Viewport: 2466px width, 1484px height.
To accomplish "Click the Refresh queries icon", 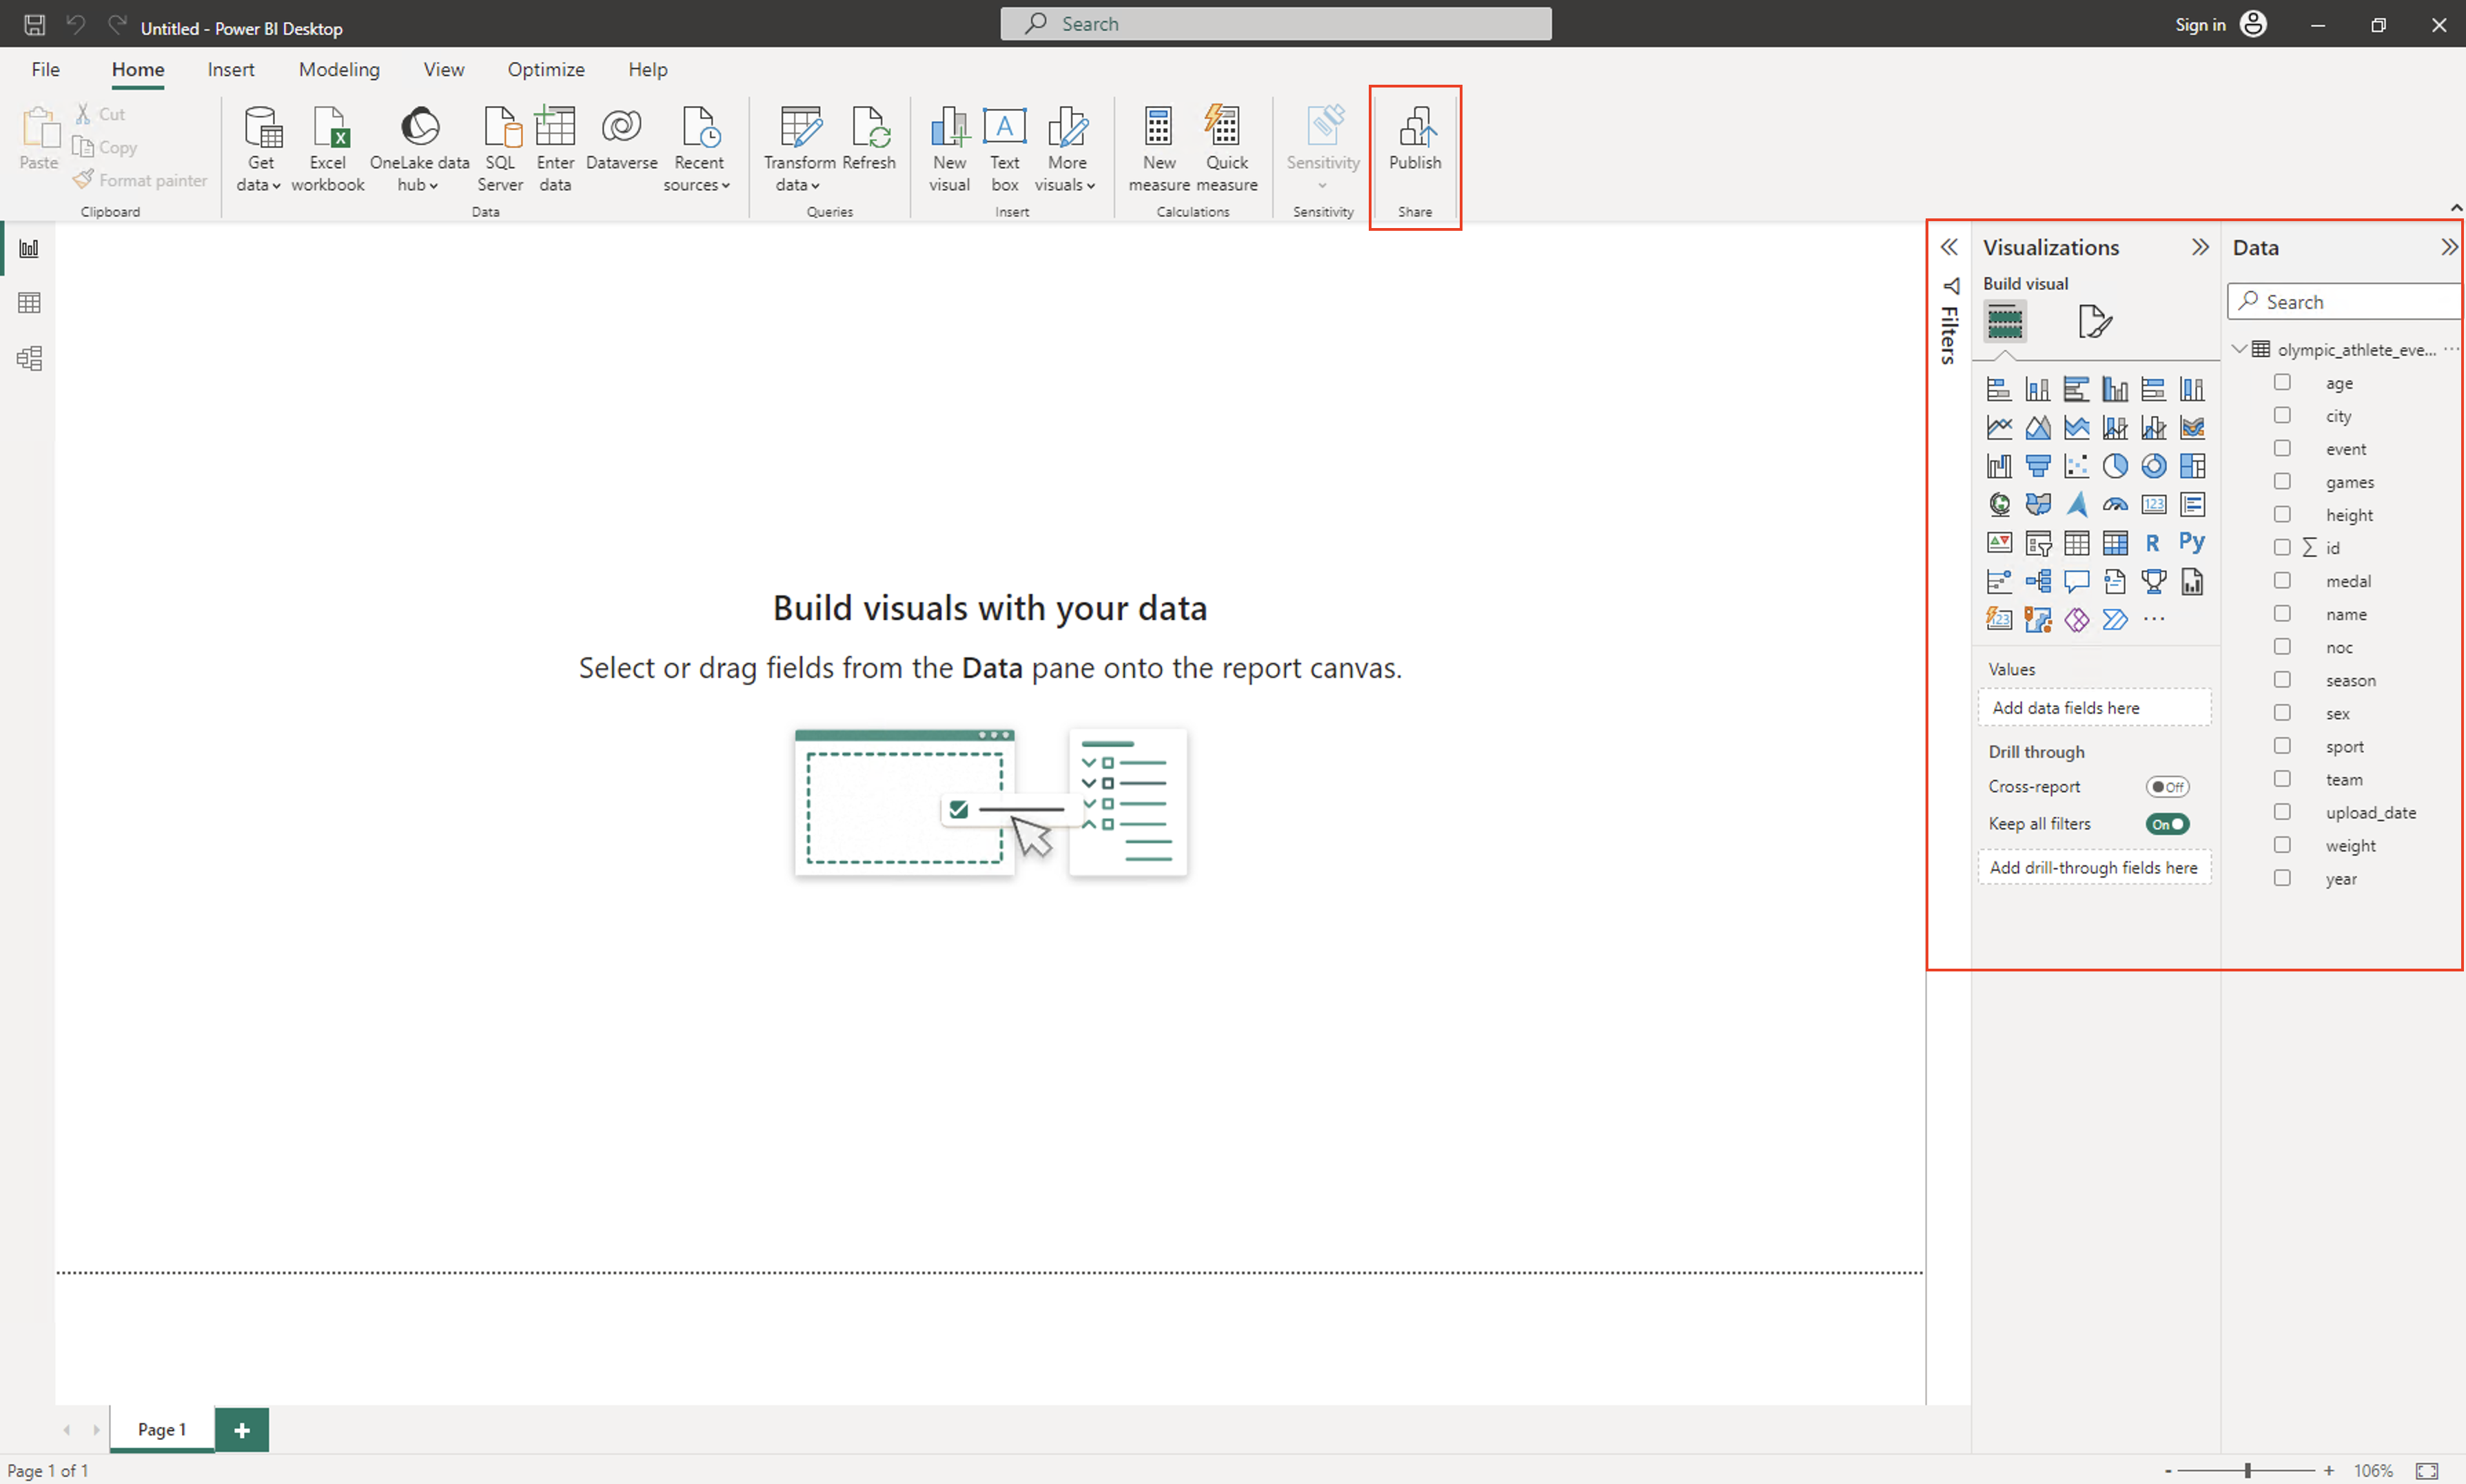I will point(868,138).
